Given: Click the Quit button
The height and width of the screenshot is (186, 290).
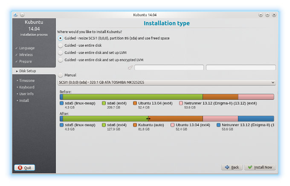Looking at the screenshot, I should [25, 168].
